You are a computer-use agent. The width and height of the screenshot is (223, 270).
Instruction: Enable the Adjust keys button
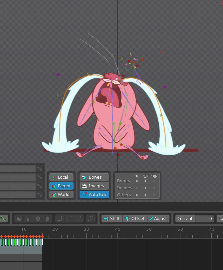[x=158, y=219]
